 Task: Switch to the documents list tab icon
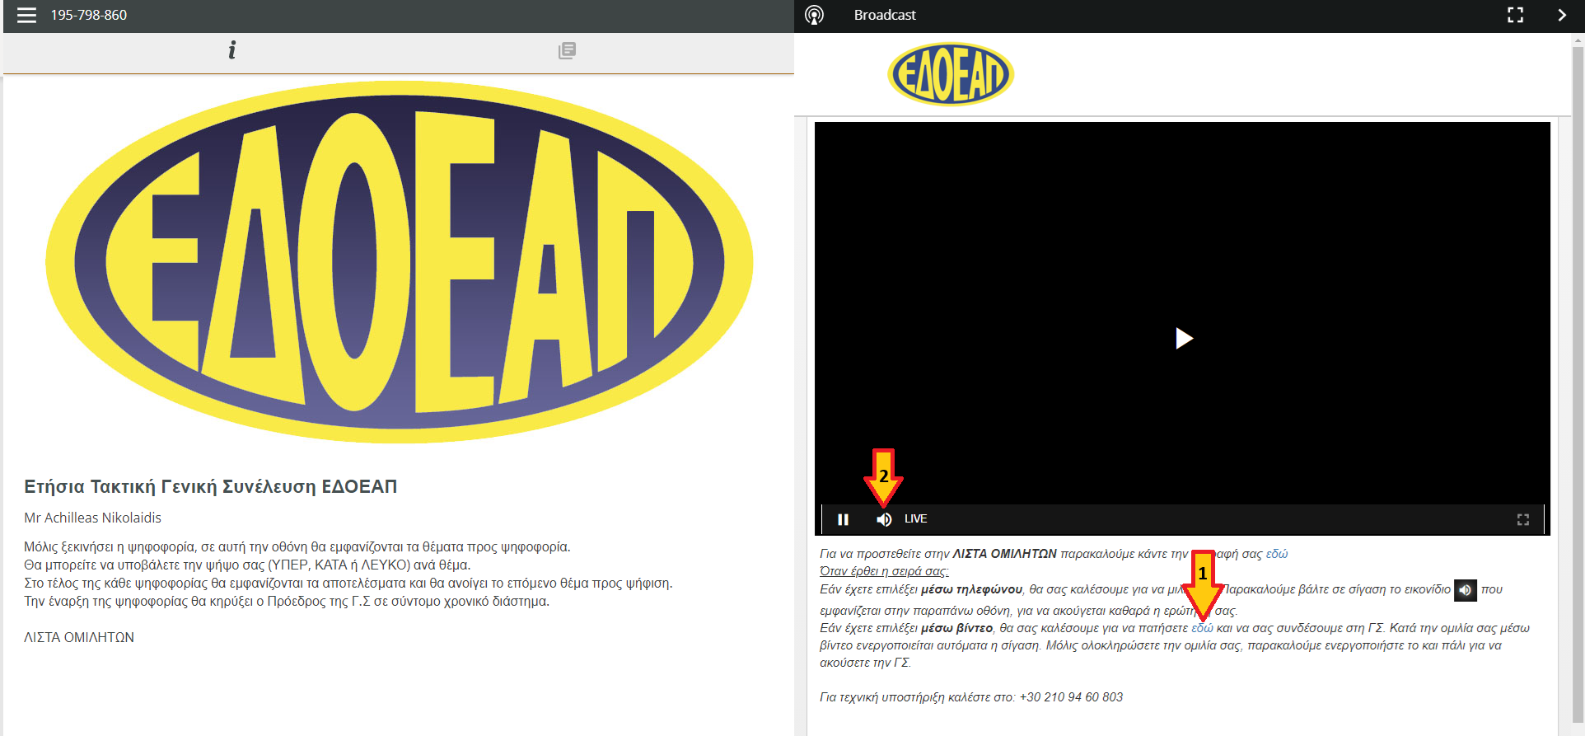(567, 51)
